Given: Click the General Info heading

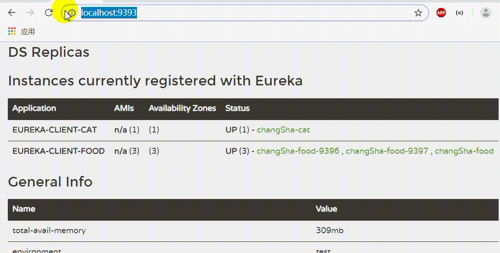Looking at the screenshot, I should click(50, 181).
